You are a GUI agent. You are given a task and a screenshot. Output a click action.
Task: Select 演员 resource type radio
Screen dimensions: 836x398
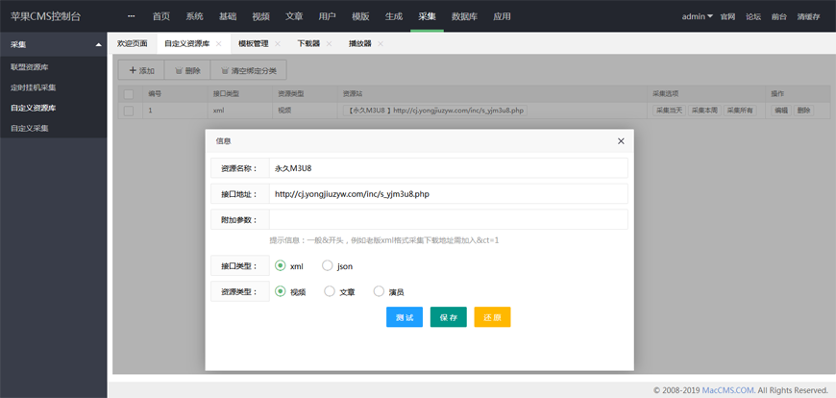(379, 291)
